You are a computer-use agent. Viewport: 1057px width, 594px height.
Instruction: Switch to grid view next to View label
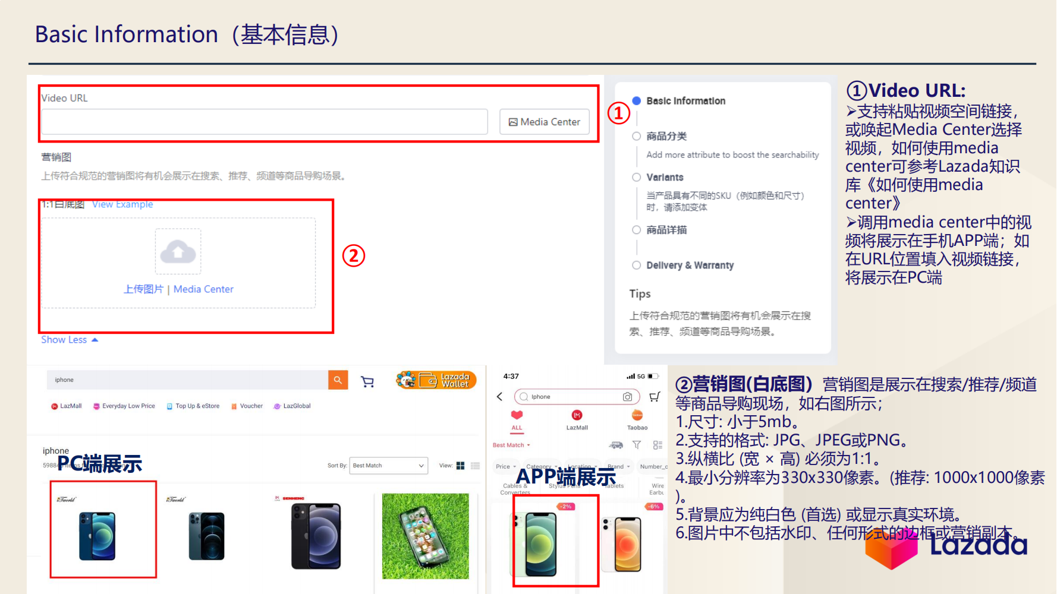coord(461,466)
